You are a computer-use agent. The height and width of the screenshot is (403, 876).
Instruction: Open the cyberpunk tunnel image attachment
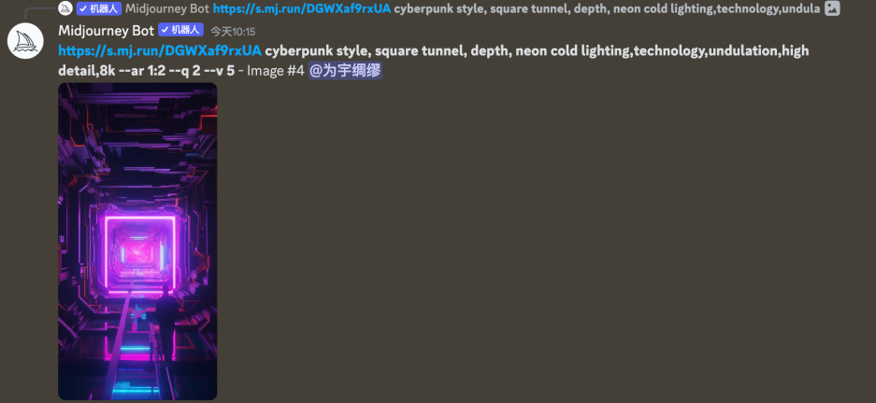(x=137, y=242)
